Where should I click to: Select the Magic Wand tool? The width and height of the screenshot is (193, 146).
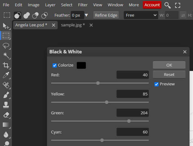[6, 55]
